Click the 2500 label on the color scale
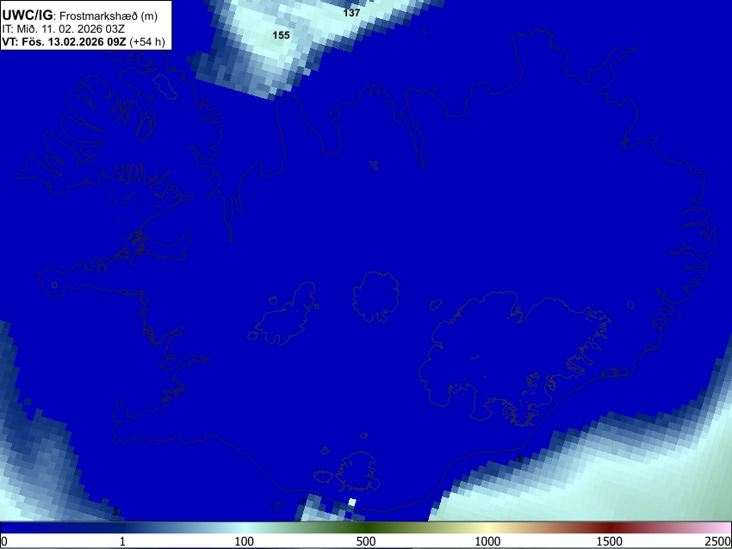 click(718, 541)
